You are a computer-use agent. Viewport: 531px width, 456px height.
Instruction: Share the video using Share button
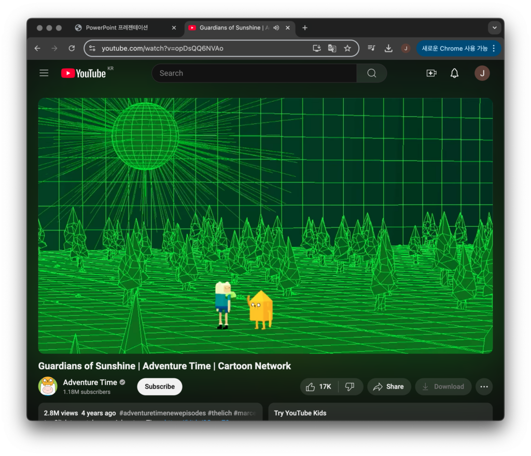[x=389, y=386]
